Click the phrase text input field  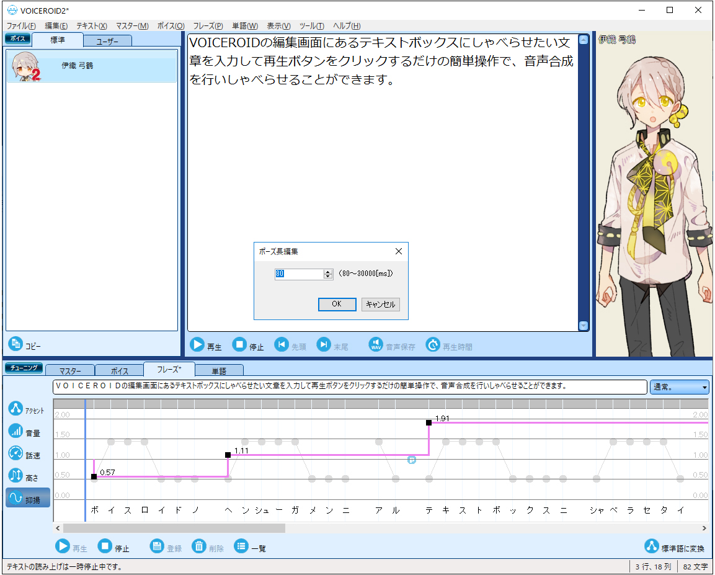(x=350, y=386)
